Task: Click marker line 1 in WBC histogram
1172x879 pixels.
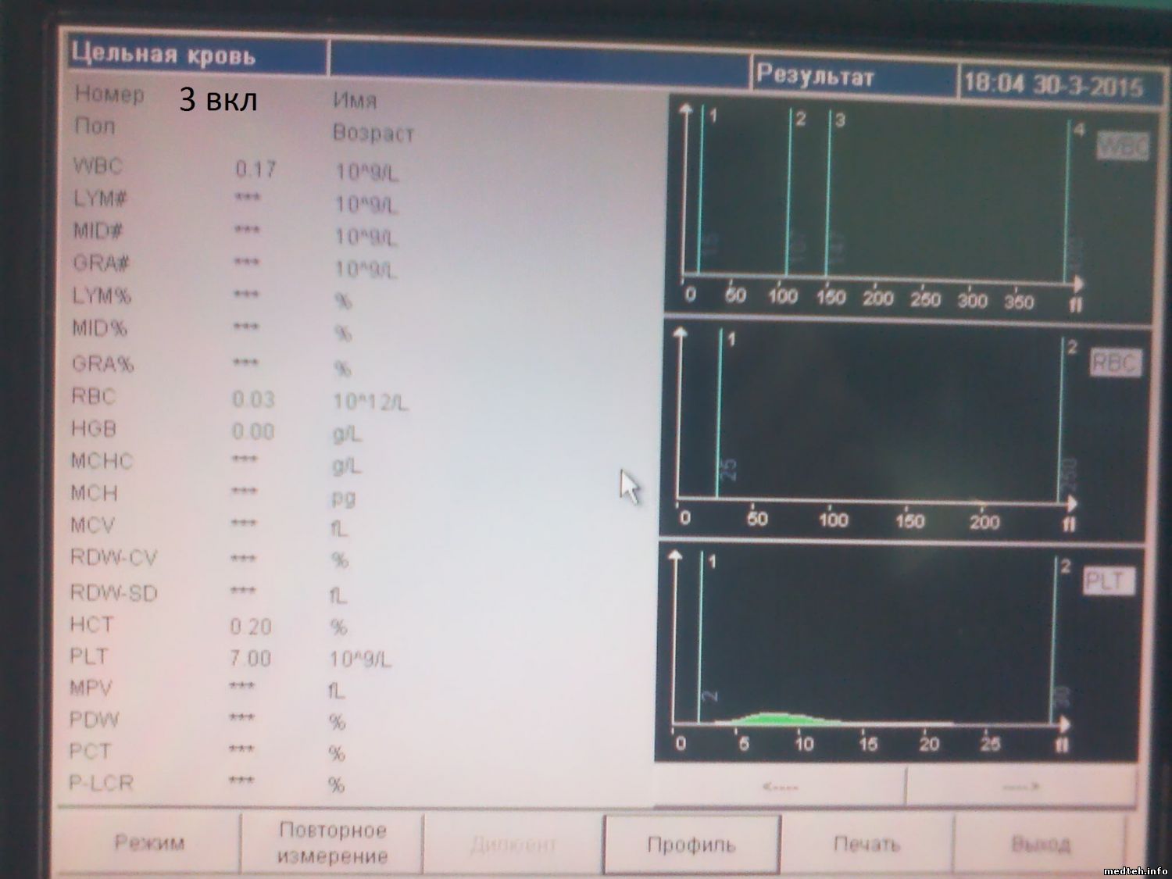Action: click(702, 195)
